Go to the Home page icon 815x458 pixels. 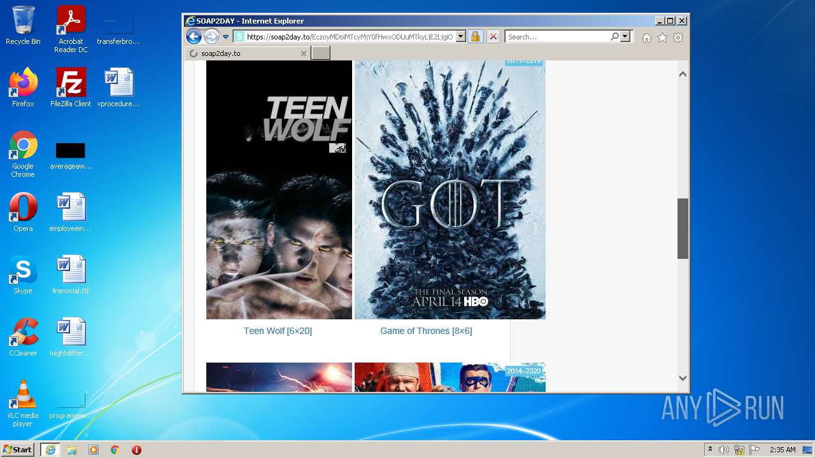point(647,38)
